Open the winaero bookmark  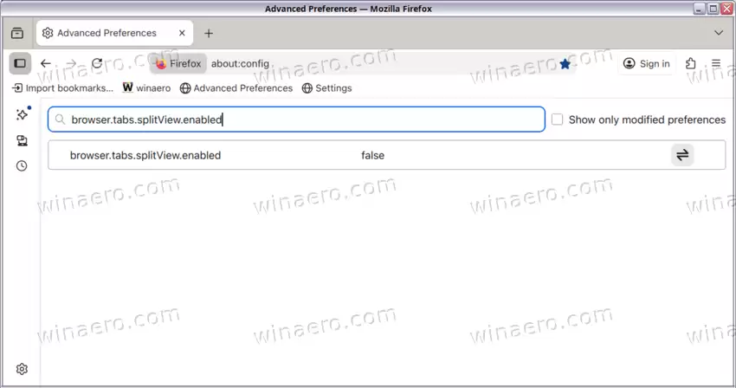147,88
